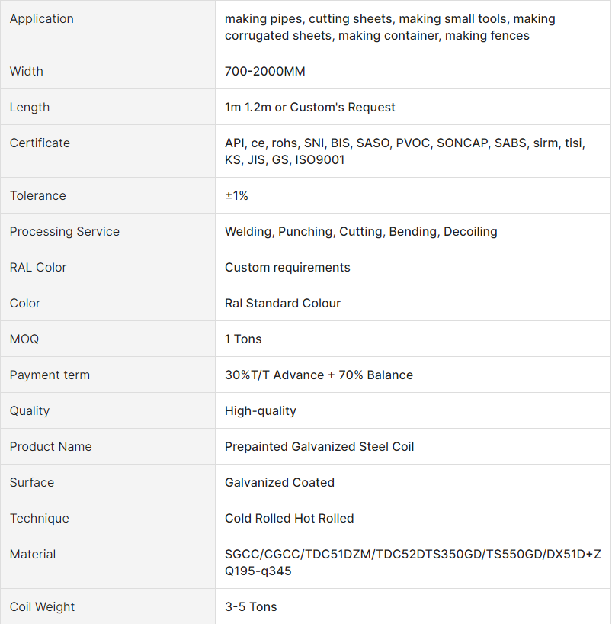The image size is (612, 624).
Task: Select the 3-5 Tons value
Action: point(251,606)
